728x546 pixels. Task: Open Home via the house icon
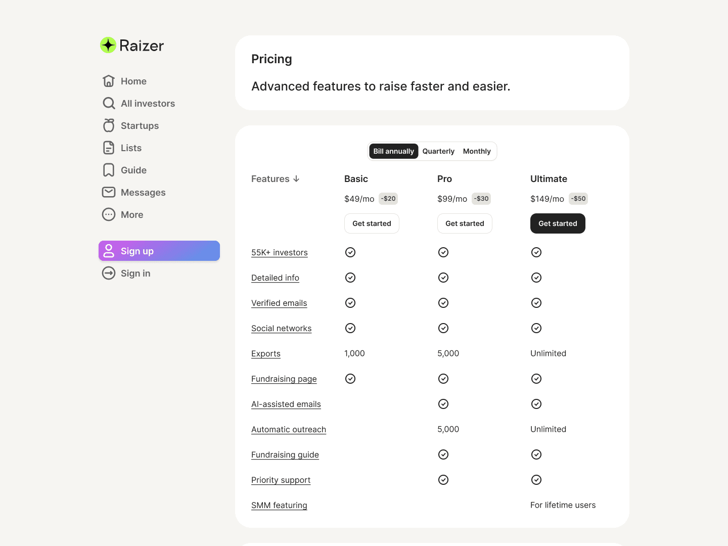pyautogui.click(x=109, y=81)
